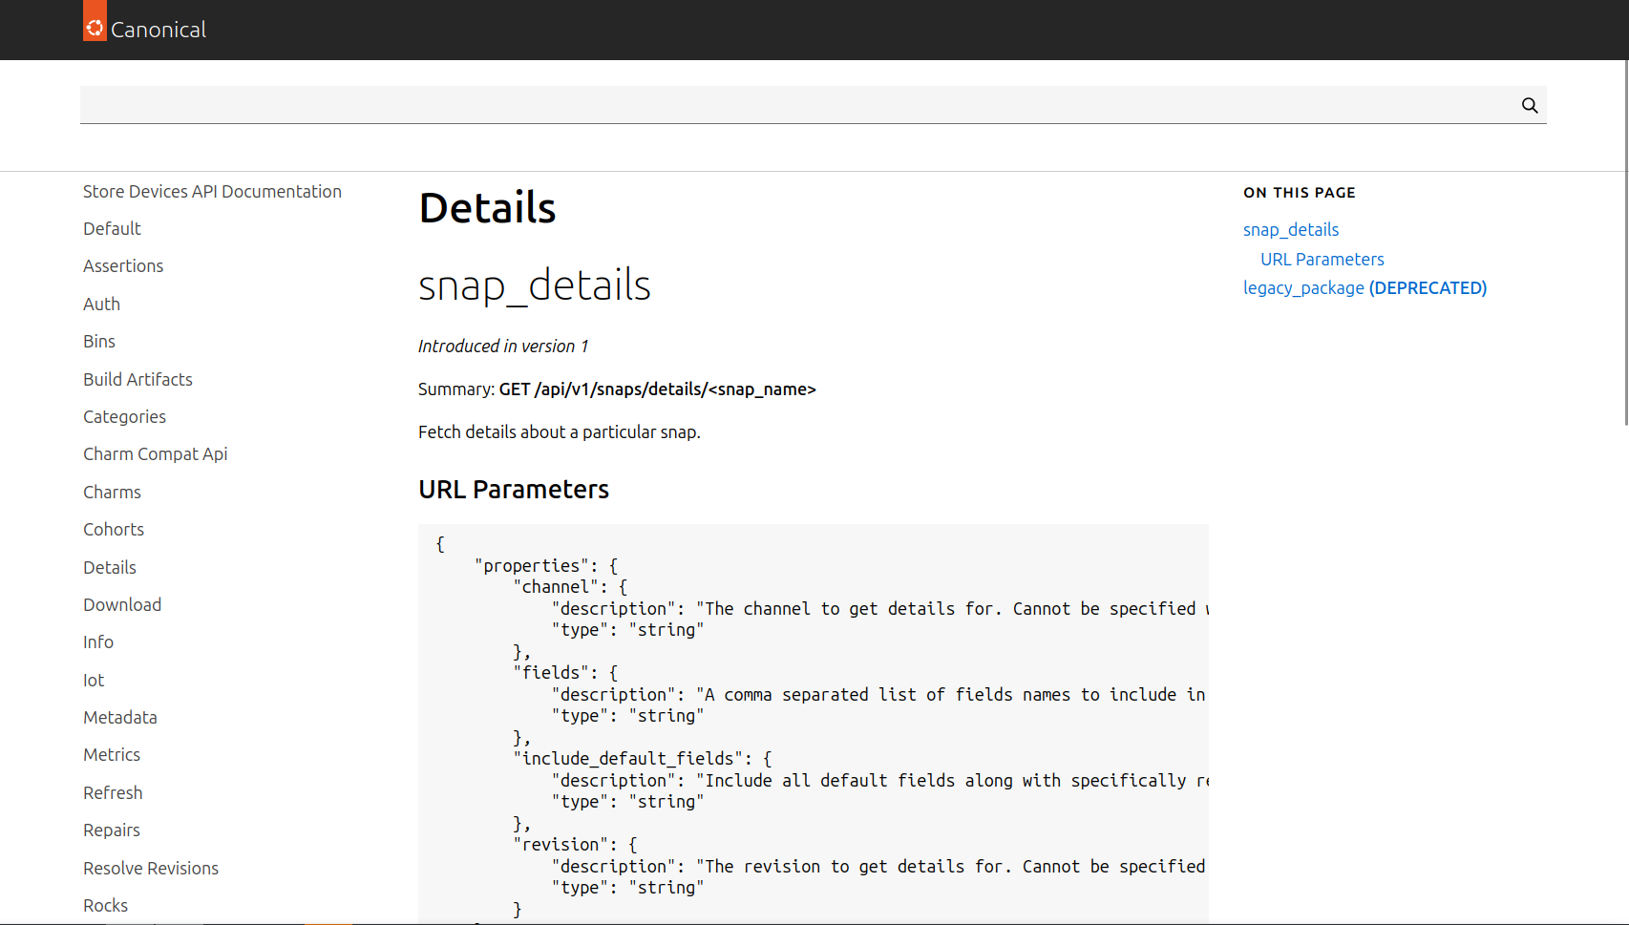Navigate to Resolve Revisions page

click(x=151, y=869)
